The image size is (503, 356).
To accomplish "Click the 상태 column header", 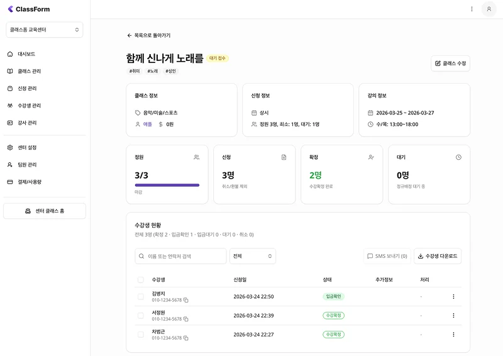I will 327,280.
